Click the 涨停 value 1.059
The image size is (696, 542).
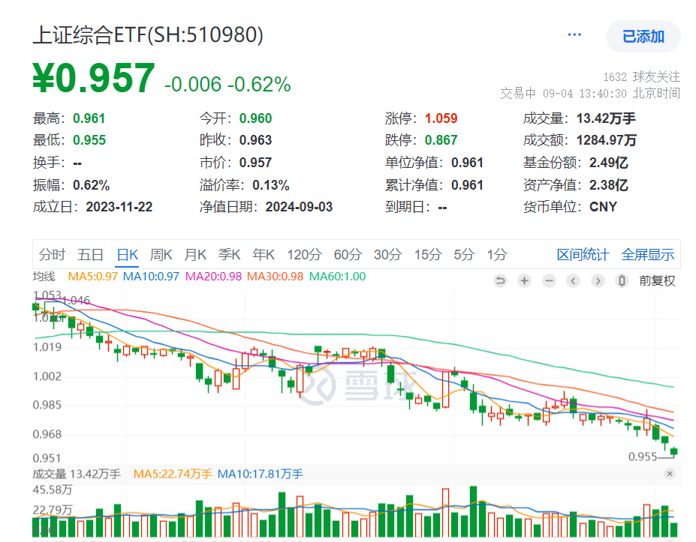tap(441, 118)
